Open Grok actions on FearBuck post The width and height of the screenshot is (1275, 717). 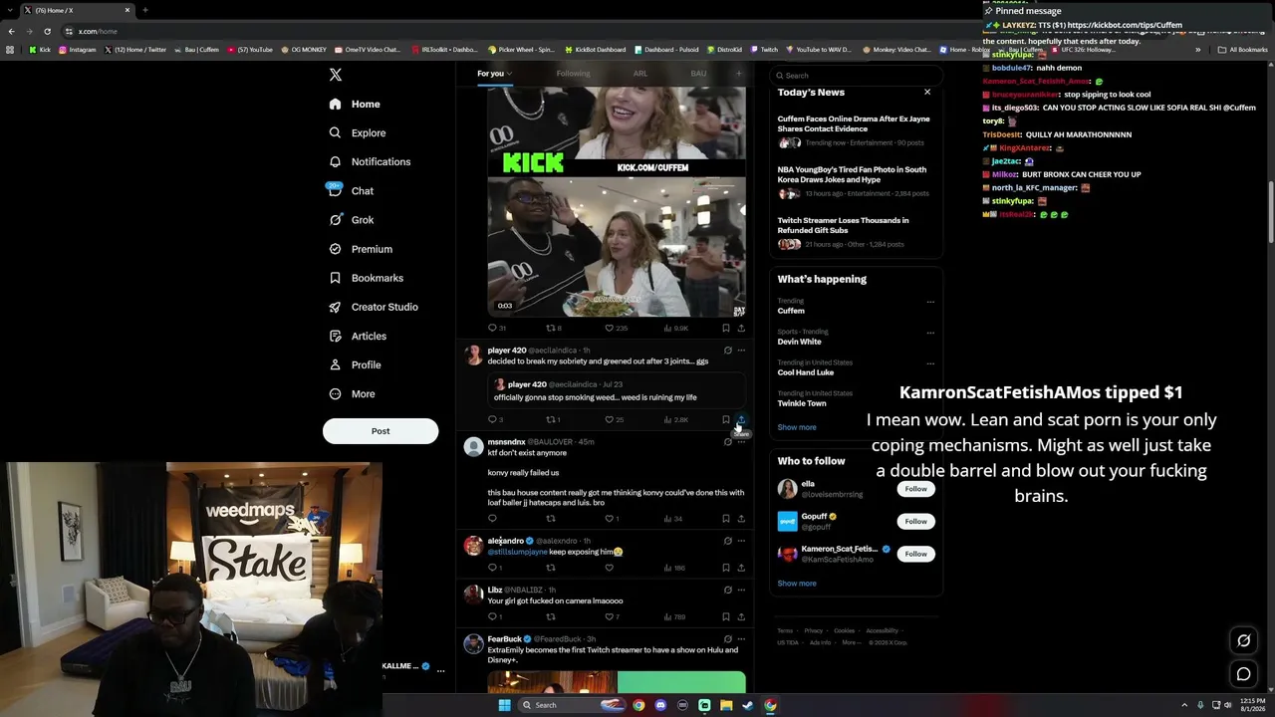727,639
